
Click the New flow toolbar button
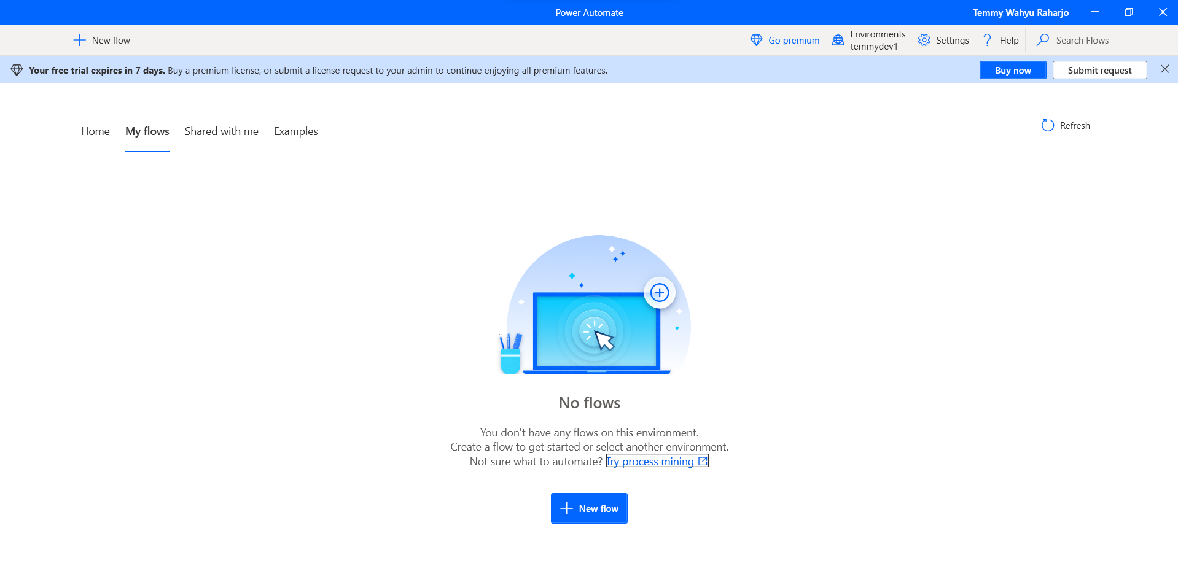(102, 41)
